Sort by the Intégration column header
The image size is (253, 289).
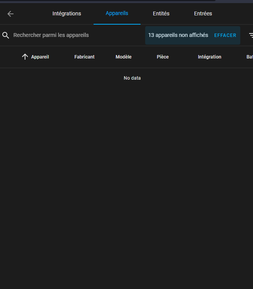[x=209, y=57]
